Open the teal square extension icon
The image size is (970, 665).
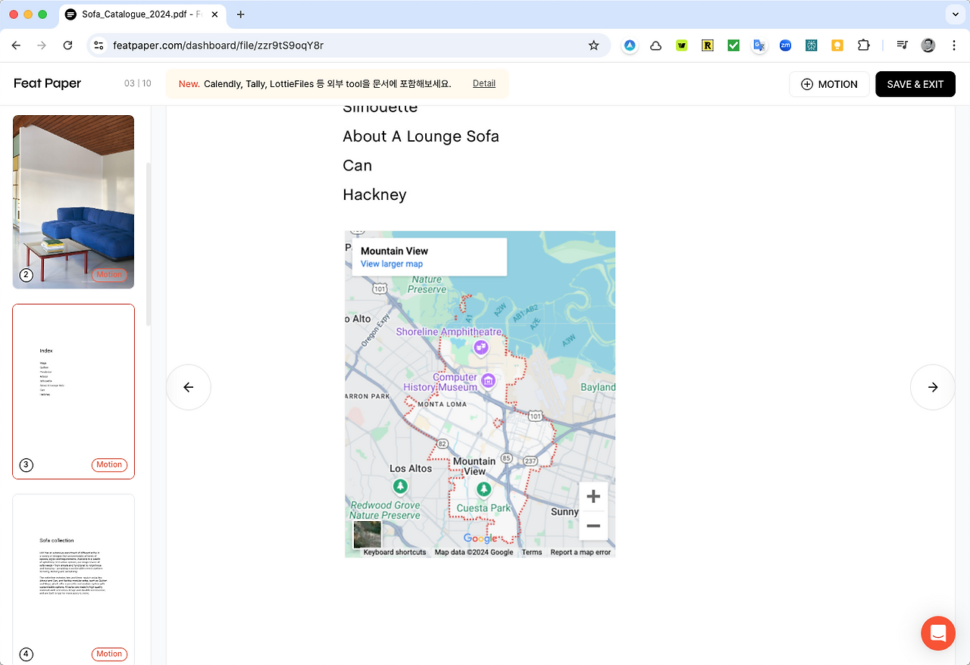(811, 45)
